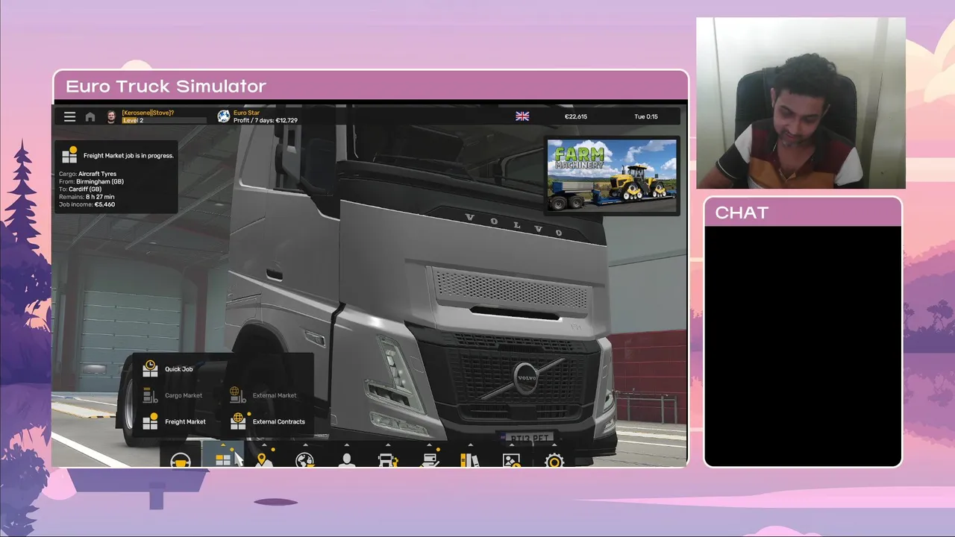Click the Euro Star company logo
Viewport: 955px width, 537px height.
tap(223, 116)
